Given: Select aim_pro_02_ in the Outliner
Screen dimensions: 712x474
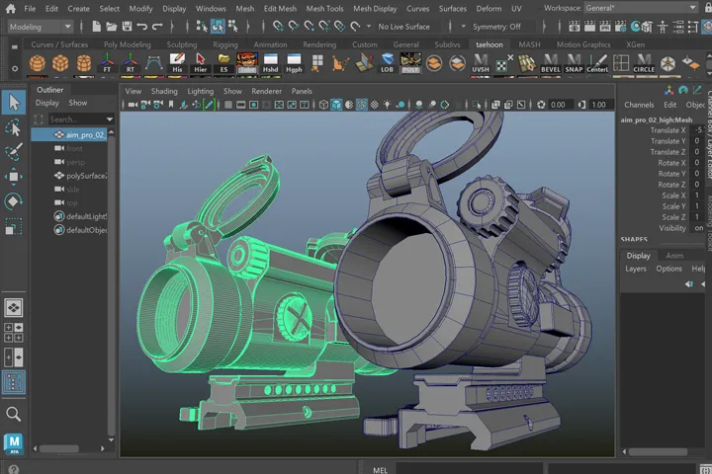Looking at the screenshot, I should (x=69, y=134).
